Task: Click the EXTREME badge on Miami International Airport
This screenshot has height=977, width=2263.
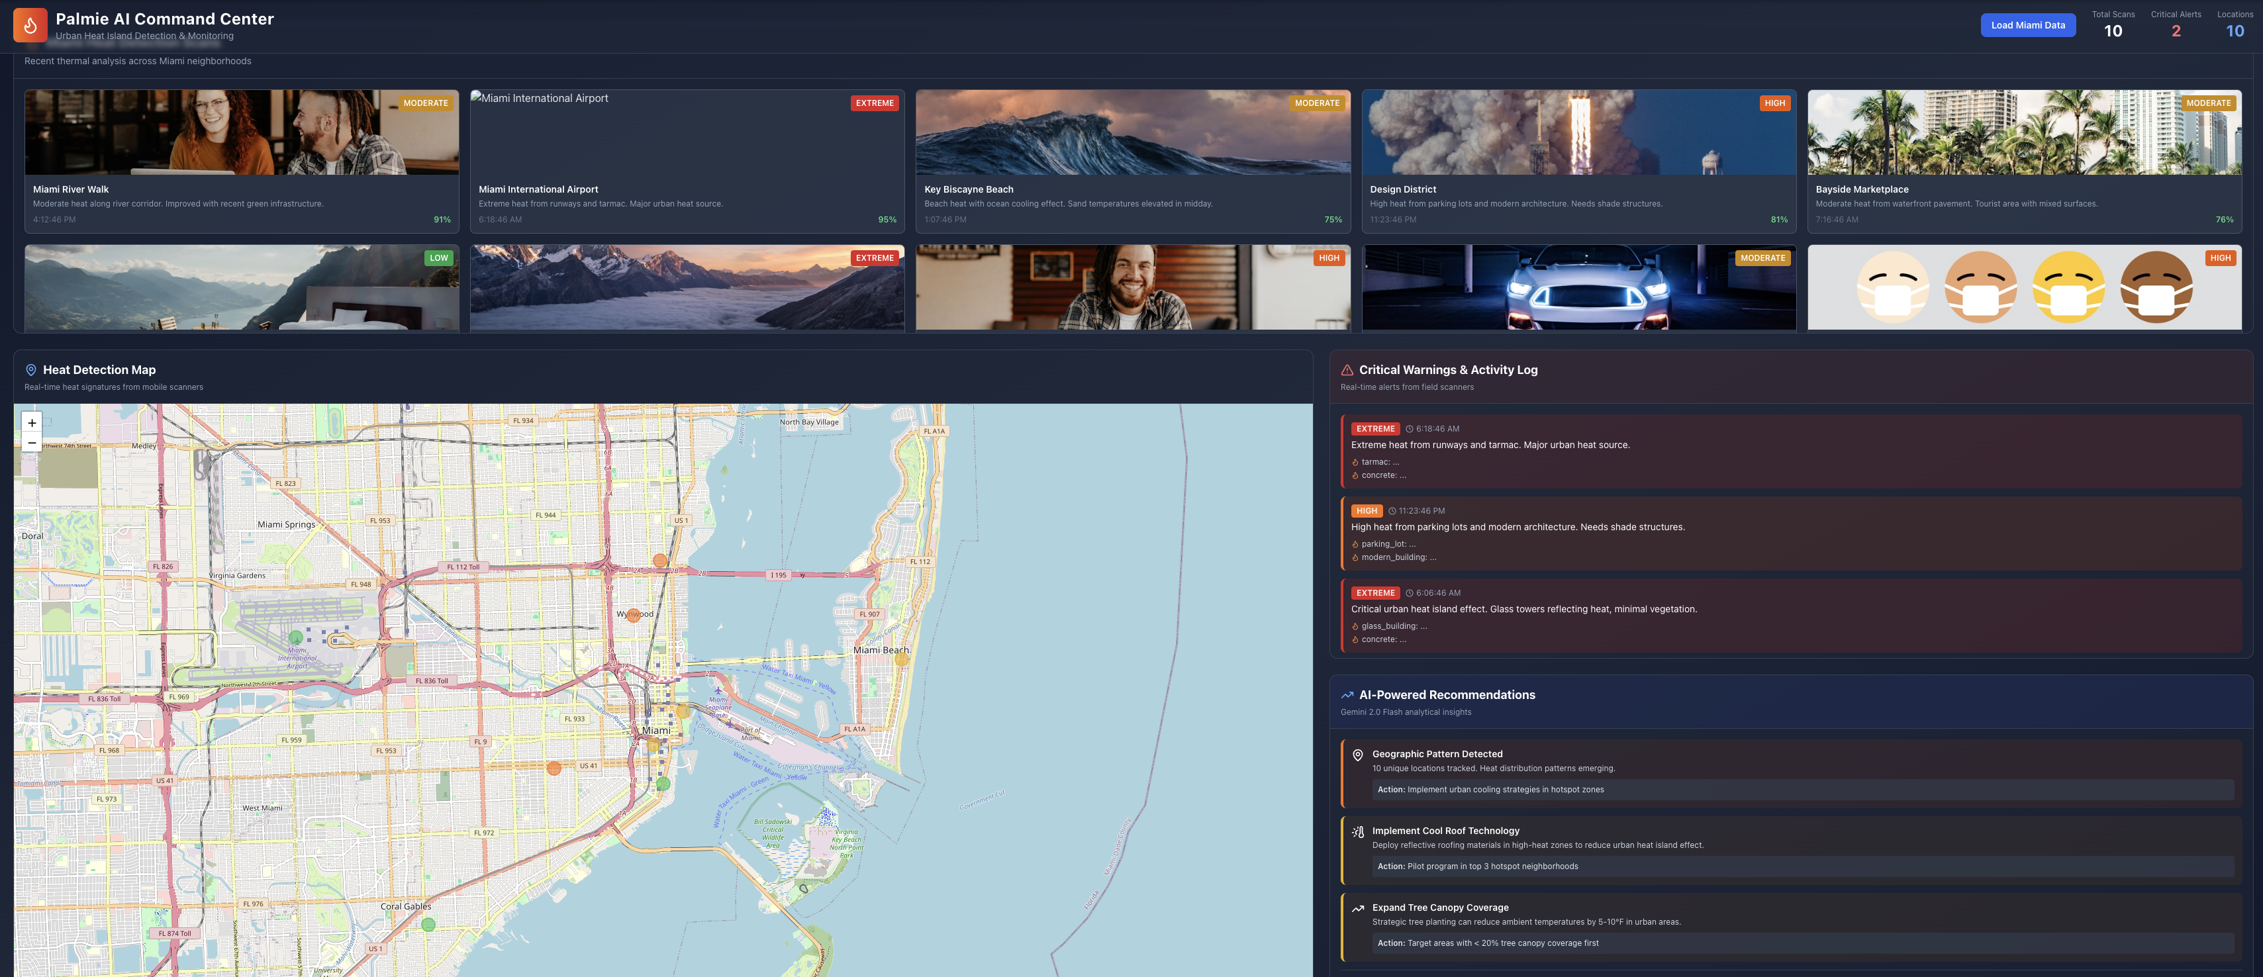Action: [874, 103]
